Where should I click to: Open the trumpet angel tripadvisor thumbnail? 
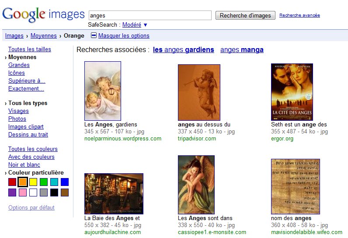[199, 92]
